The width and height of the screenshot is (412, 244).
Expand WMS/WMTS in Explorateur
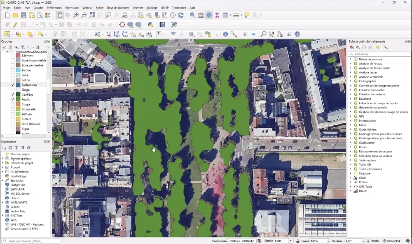[2, 203]
